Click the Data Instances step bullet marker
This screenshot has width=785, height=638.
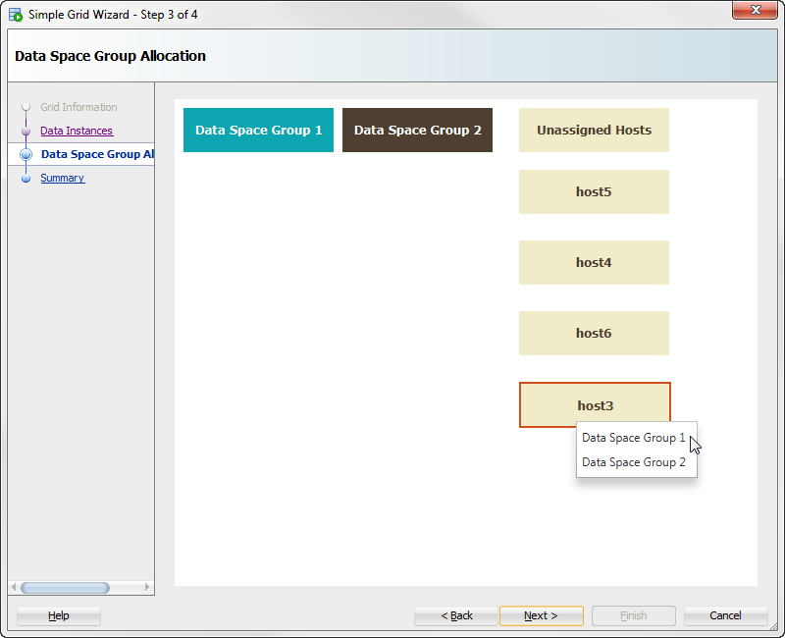point(26,132)
